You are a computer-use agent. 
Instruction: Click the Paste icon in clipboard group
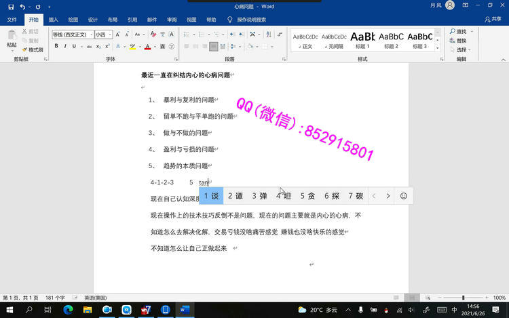tap(12, 38)
